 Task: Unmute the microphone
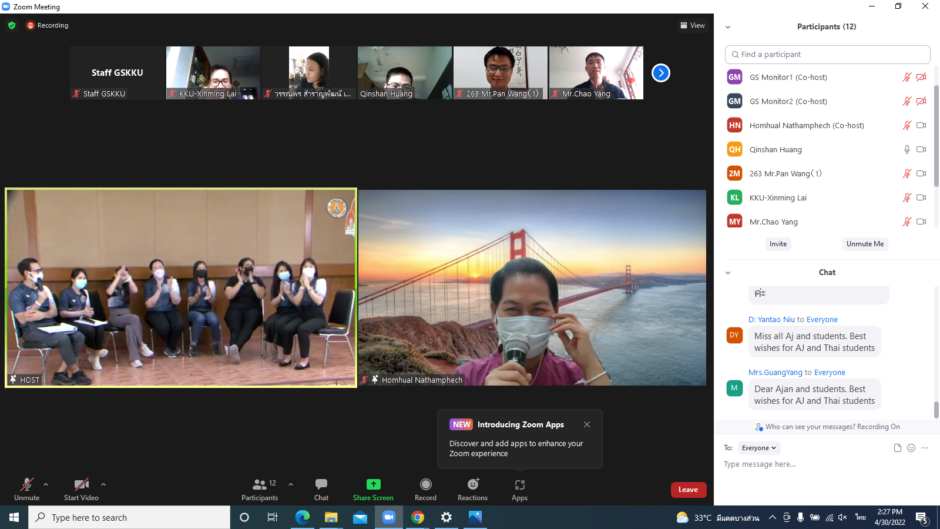tap(27, 485)
